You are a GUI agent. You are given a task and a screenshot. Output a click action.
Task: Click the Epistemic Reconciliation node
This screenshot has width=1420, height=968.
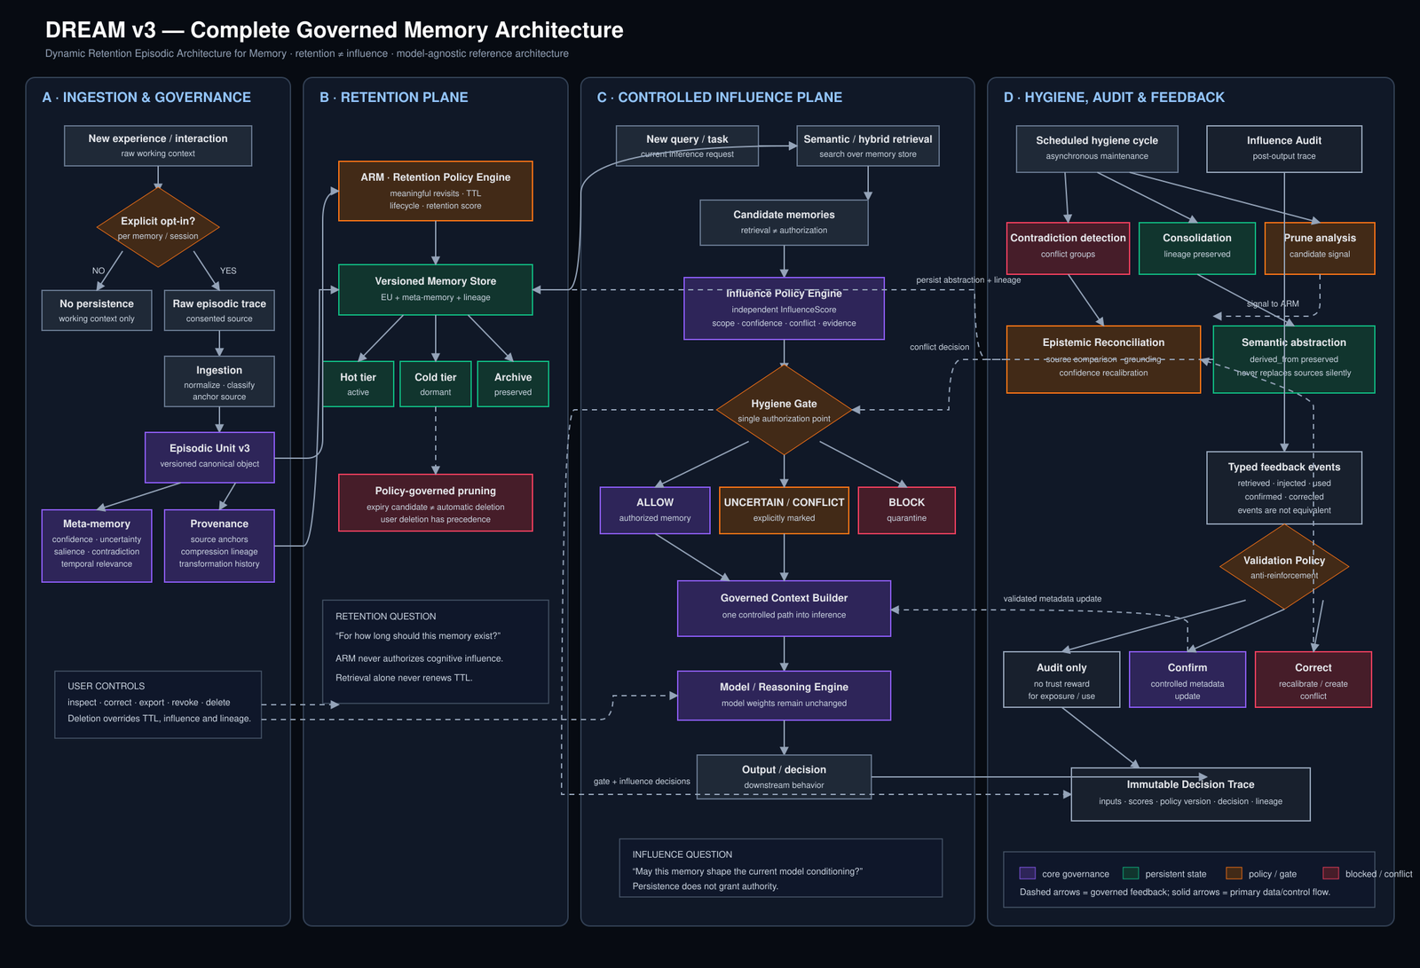pos(1103,359)
